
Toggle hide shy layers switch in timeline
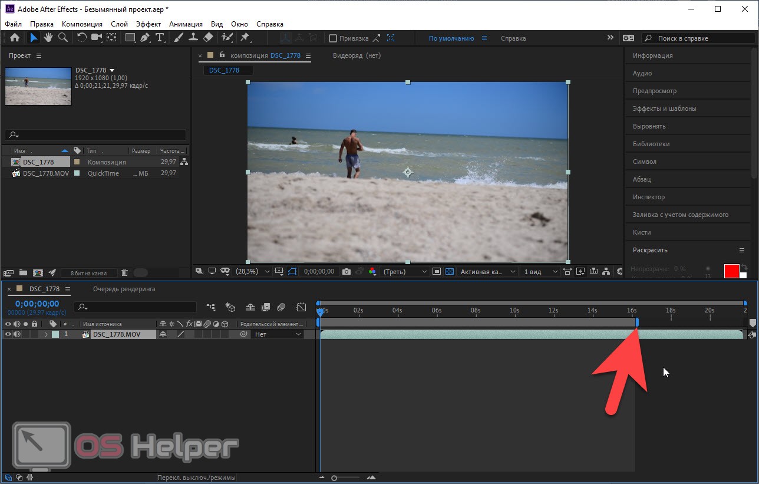coord(250,307)
